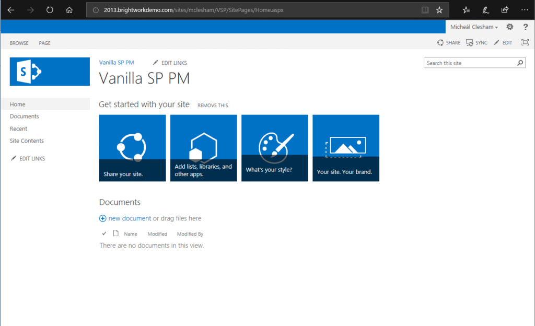Click the browser reading view icon
This screenshot has height=326, width=535.
click(x=425, y=10)
